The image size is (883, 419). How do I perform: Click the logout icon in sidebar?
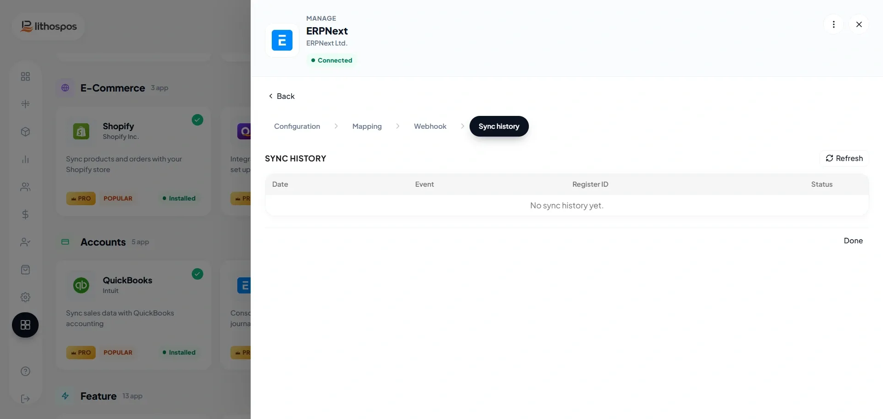pos(25,399)
